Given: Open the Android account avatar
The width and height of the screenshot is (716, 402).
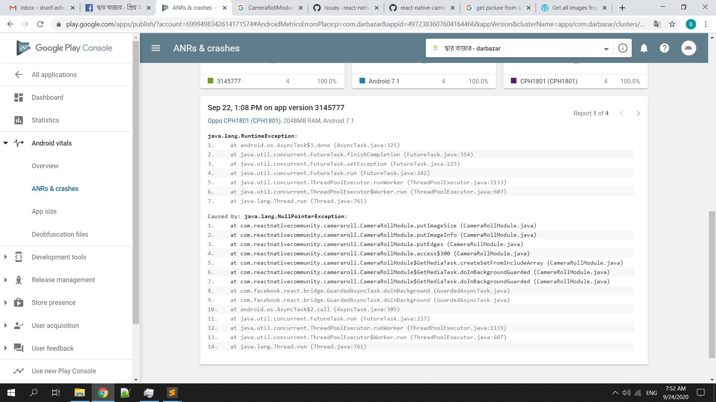Looking at the screenshot, I should pyautogui.click(x=688, y=48).
